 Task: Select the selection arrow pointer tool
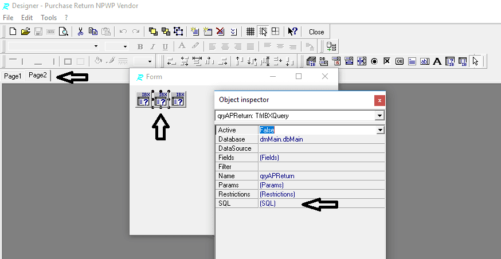[x=475, y=61]
